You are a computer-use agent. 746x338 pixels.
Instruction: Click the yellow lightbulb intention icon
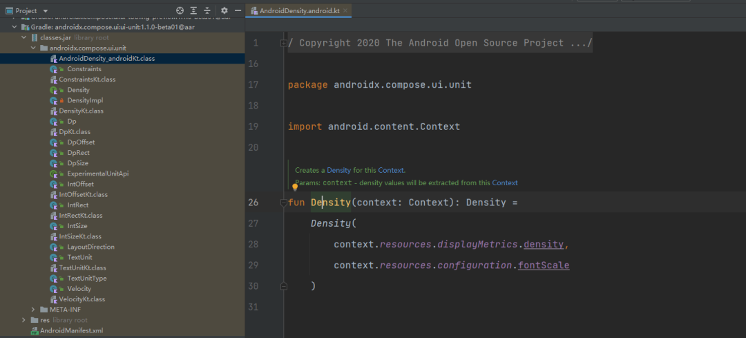(295, 186)
